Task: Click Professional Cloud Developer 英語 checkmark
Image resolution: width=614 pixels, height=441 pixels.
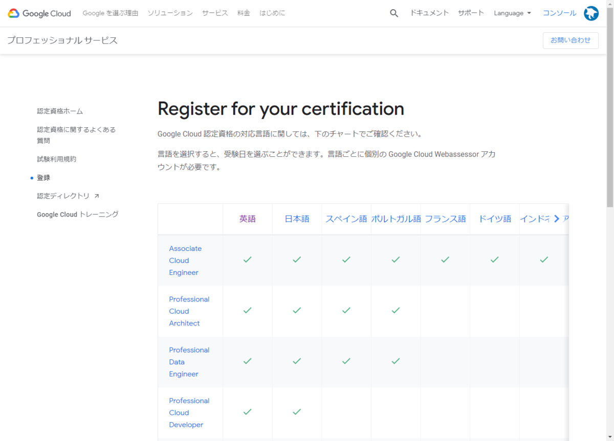Action: click(248, 411)
